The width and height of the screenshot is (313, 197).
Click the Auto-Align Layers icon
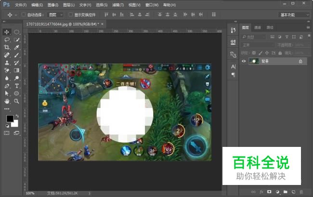214,14
